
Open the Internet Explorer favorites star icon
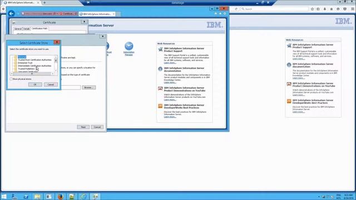(220, 13)
